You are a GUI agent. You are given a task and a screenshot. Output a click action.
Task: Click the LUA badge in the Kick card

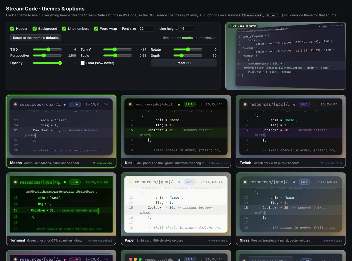coord(189,104)
